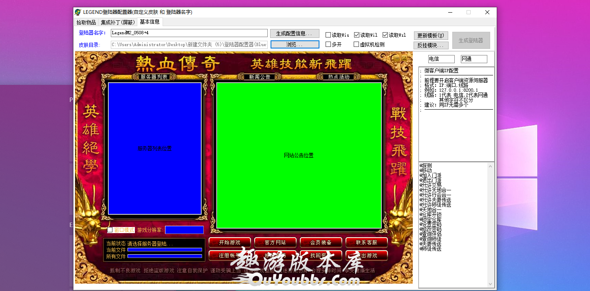The image size is (590, 291).
Task: Open the 游戏分辨率 blue dropdown box
Action: (x=184, y=230)
